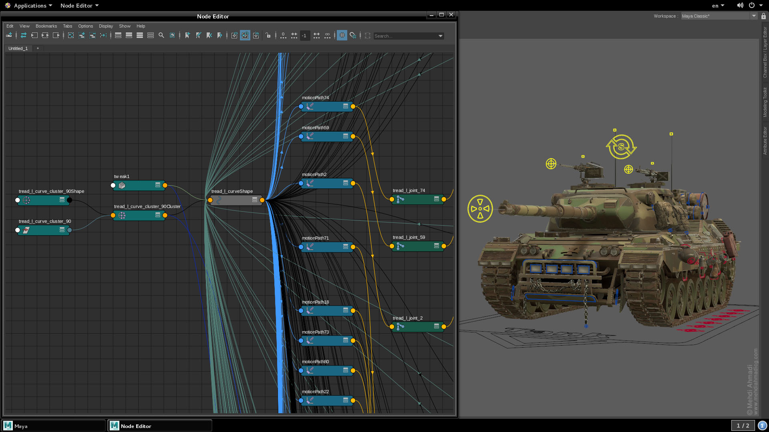Select the motionPath71 node title
This screenshot has height=432, width=769.
[x=315, y=238]
